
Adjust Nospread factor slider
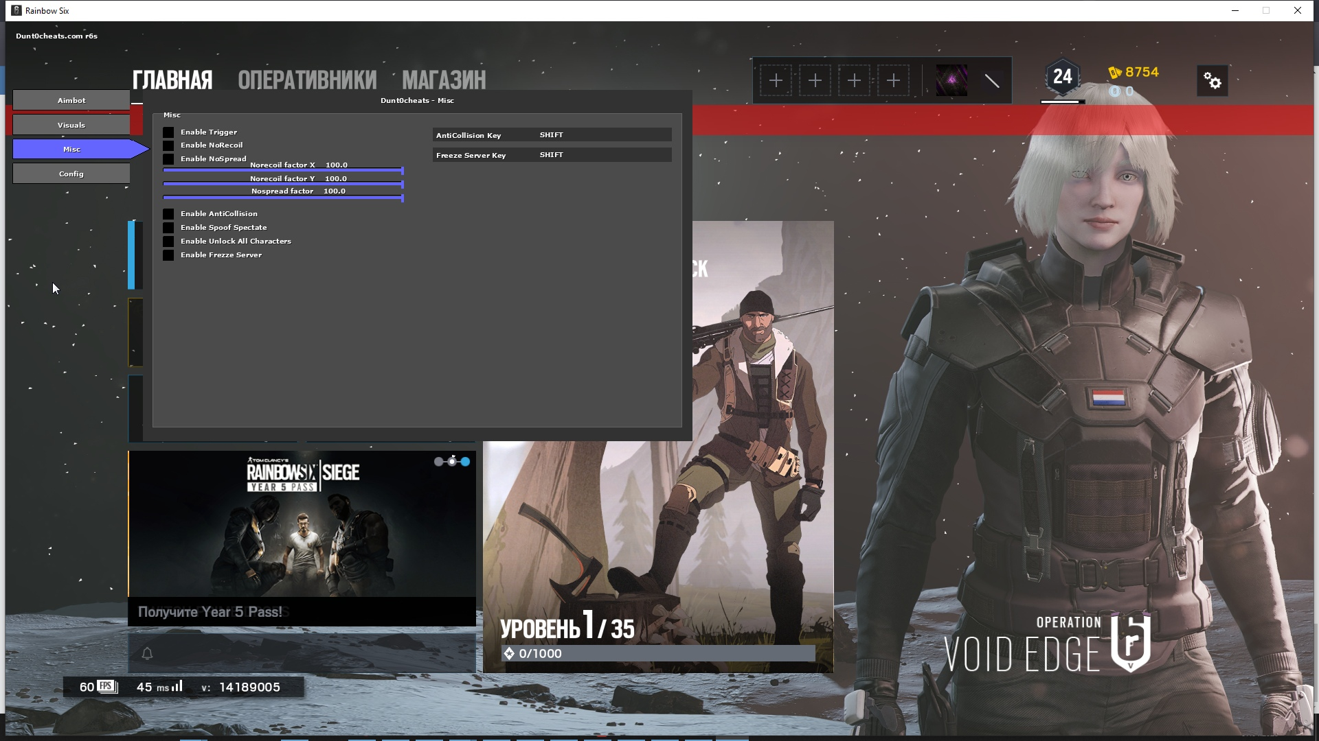tap(283, 198)
